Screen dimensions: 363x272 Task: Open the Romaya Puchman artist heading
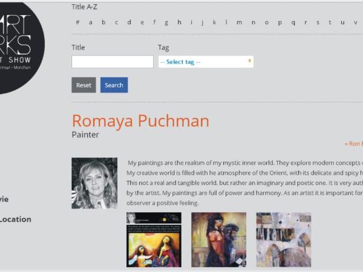(140, 121)
